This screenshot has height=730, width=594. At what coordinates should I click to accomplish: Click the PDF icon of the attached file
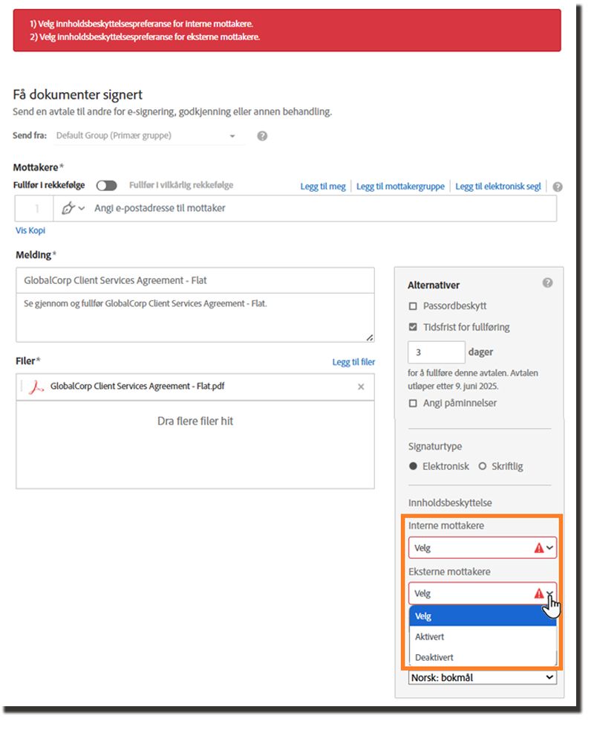coord(36,387)
